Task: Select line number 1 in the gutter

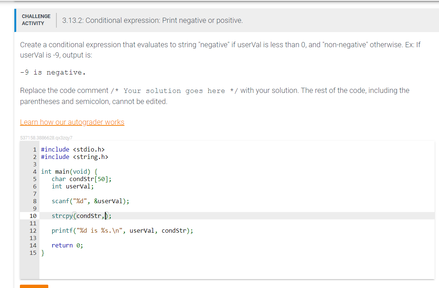Action: [x=35, y=149]
